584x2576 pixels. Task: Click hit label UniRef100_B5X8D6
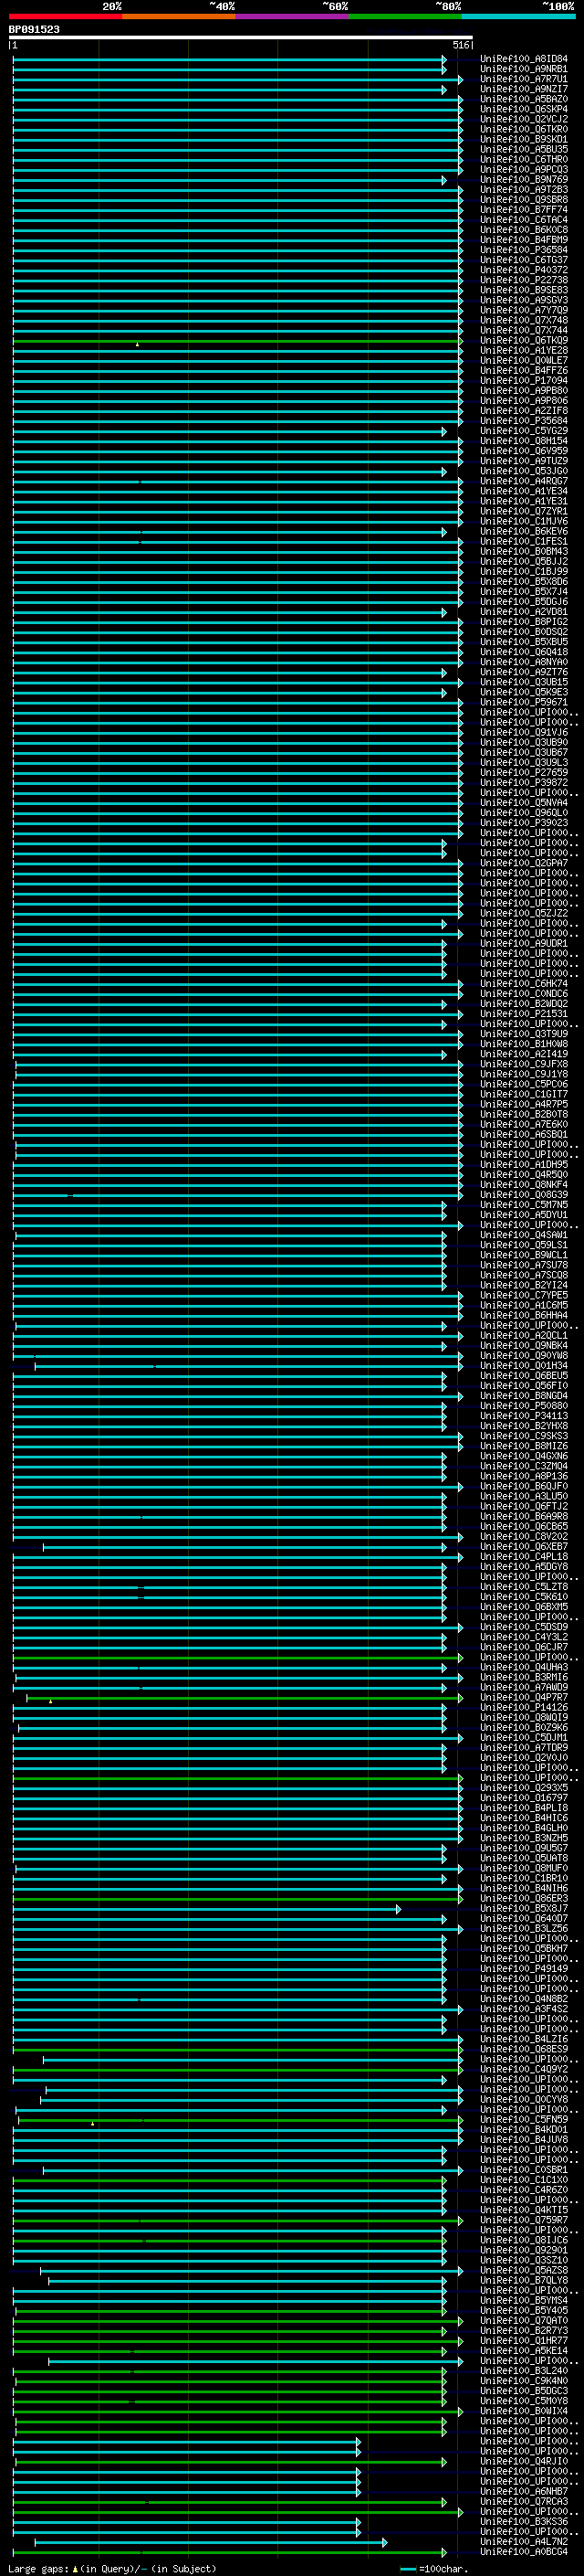click(523, 581)
